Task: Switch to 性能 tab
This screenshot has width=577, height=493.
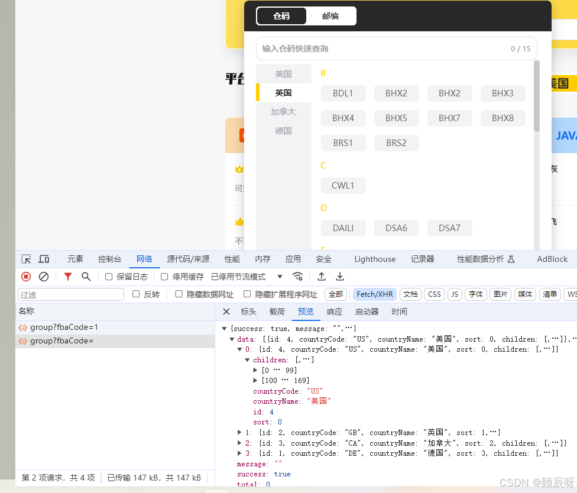Action: tap(232, 259)
